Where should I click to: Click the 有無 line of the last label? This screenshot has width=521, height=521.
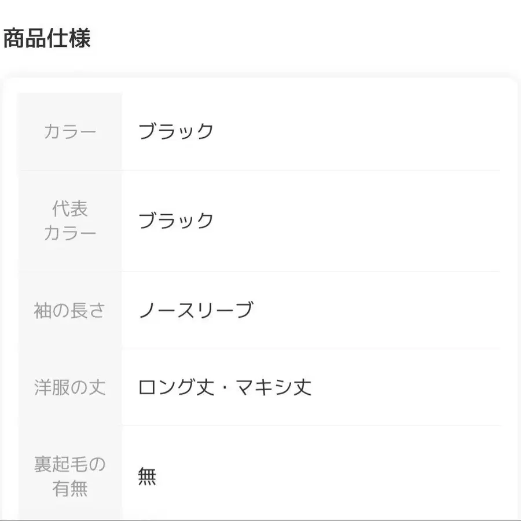69,489
